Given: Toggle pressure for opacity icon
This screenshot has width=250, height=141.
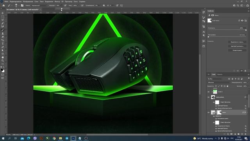Looking at the screenshot, I should tap(65, 5).
